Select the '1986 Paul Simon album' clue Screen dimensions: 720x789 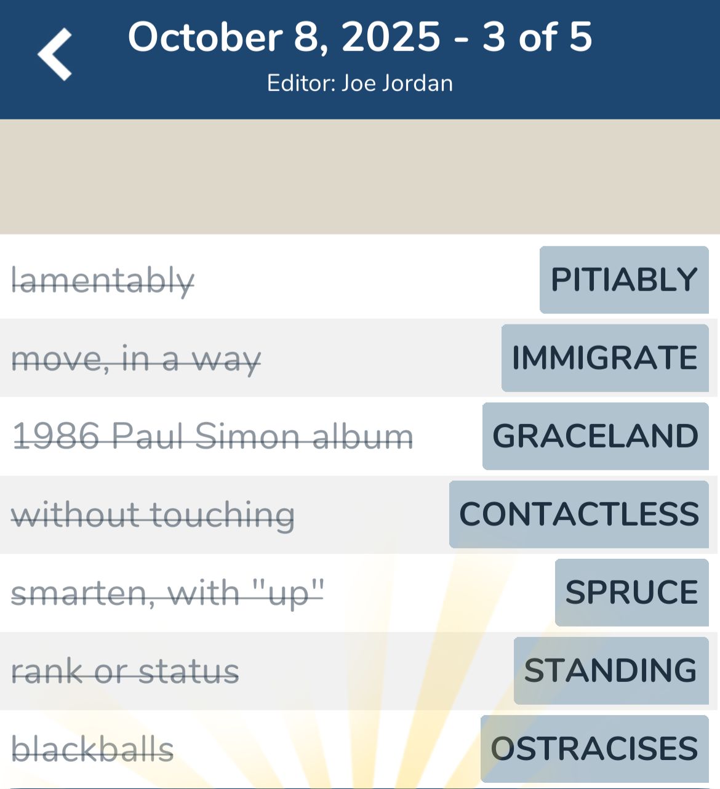tap(213, 437)
